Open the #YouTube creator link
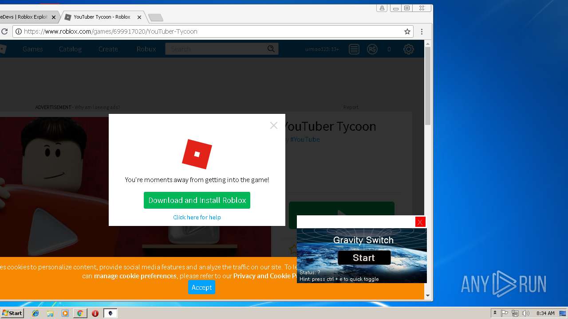 coord(305,139)
